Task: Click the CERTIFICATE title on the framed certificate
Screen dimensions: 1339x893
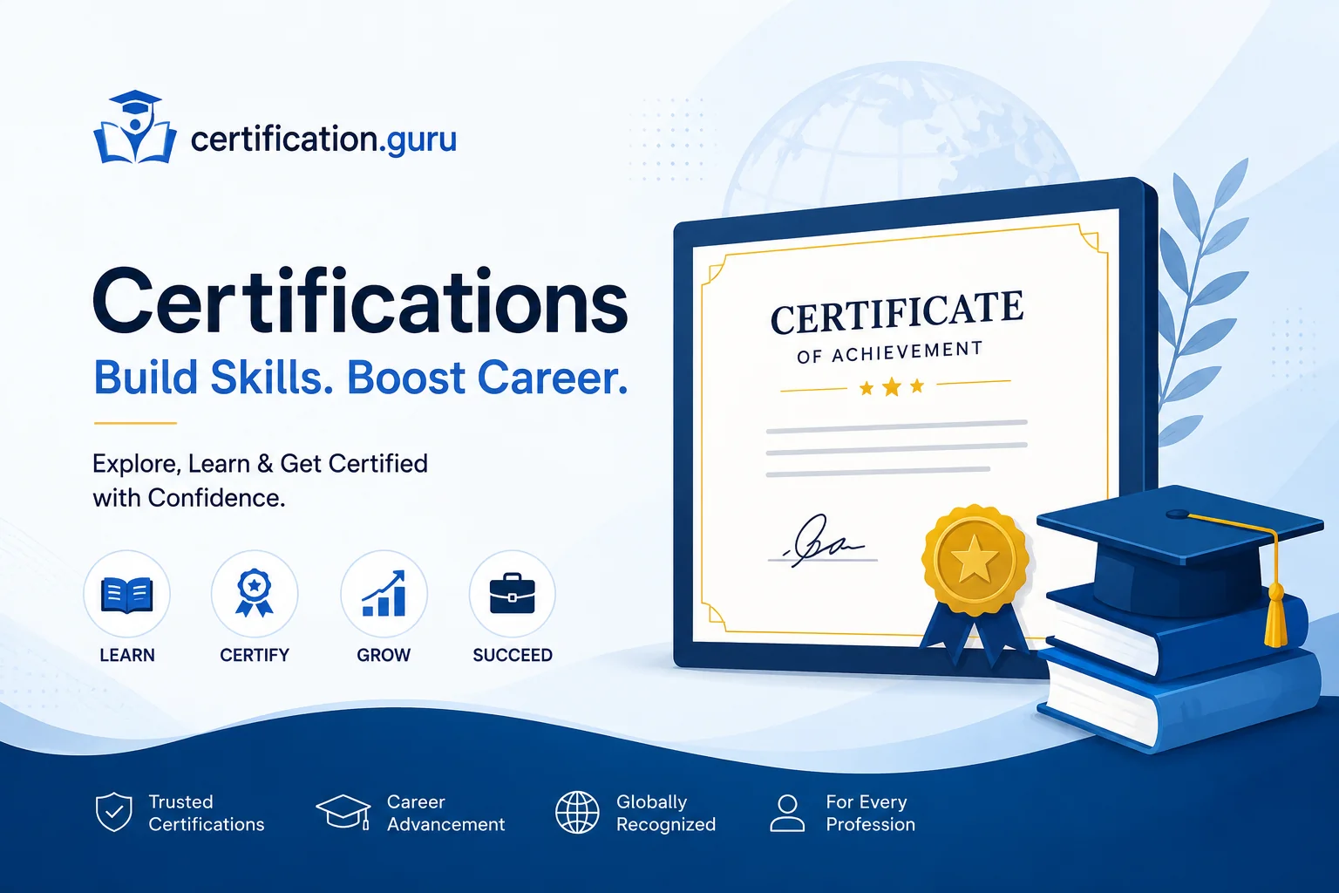Action: point(897,313)
